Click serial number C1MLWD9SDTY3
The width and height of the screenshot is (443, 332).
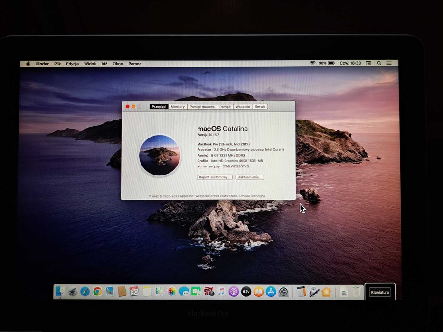(x=236, y=166)
